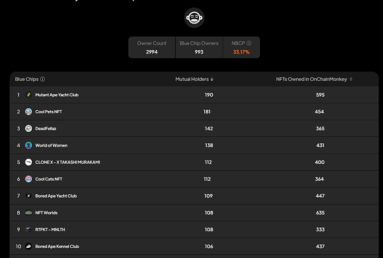Viewport: 383px width, 258px height.
Task: Click the DeadFellaz collection icon
Action: point(29,129)
